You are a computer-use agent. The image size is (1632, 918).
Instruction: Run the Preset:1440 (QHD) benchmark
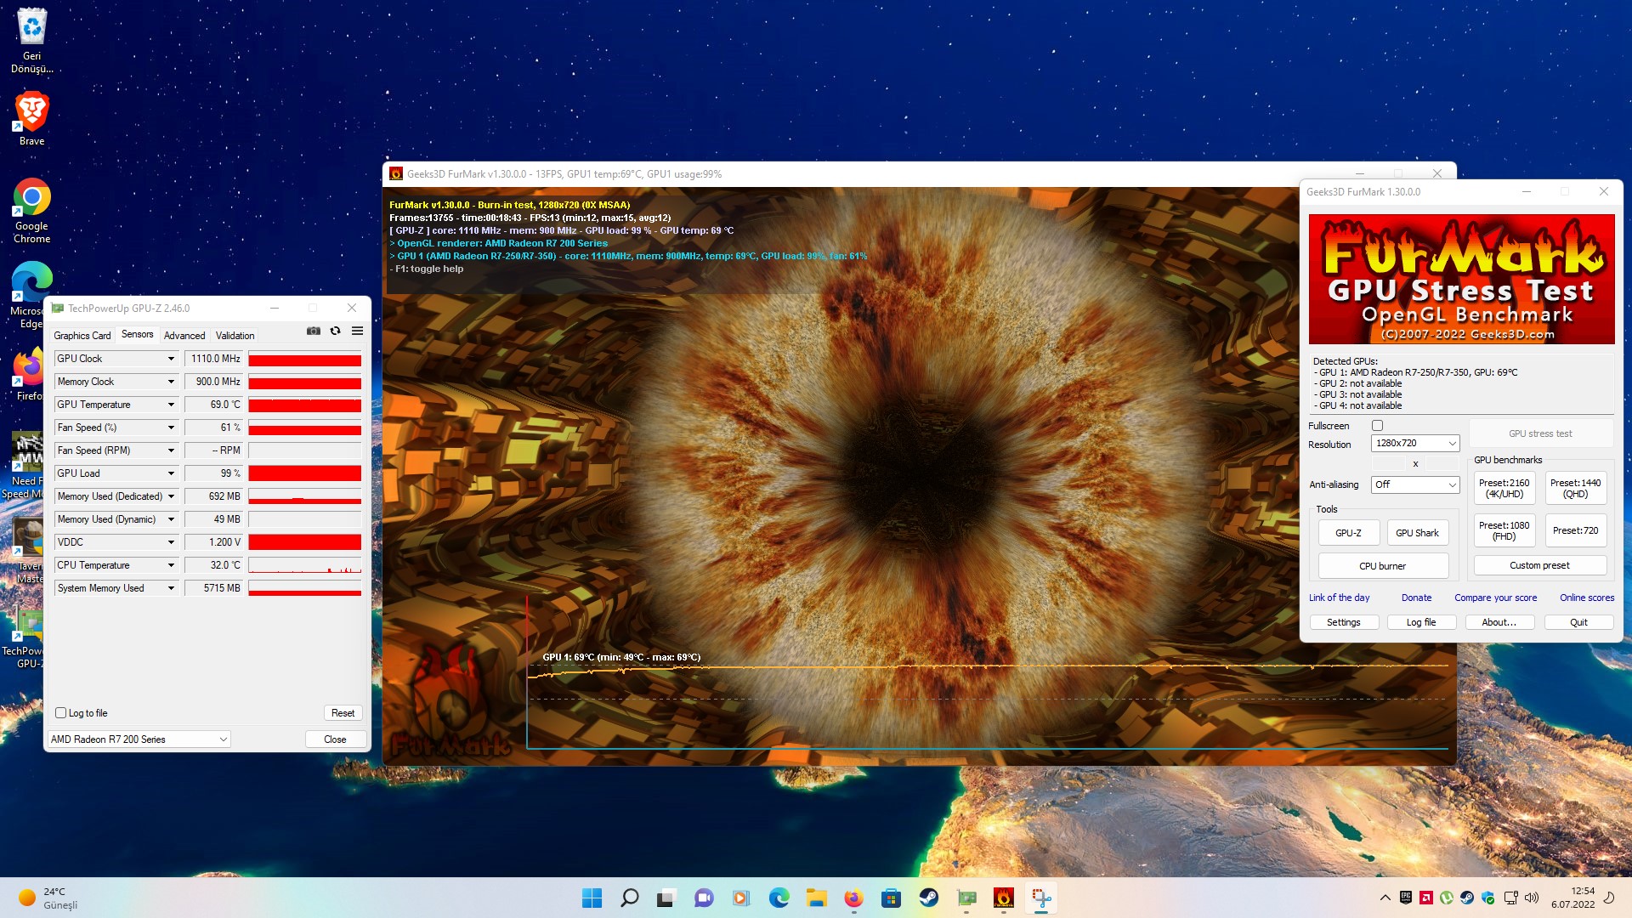click(x=1576, y=489)
